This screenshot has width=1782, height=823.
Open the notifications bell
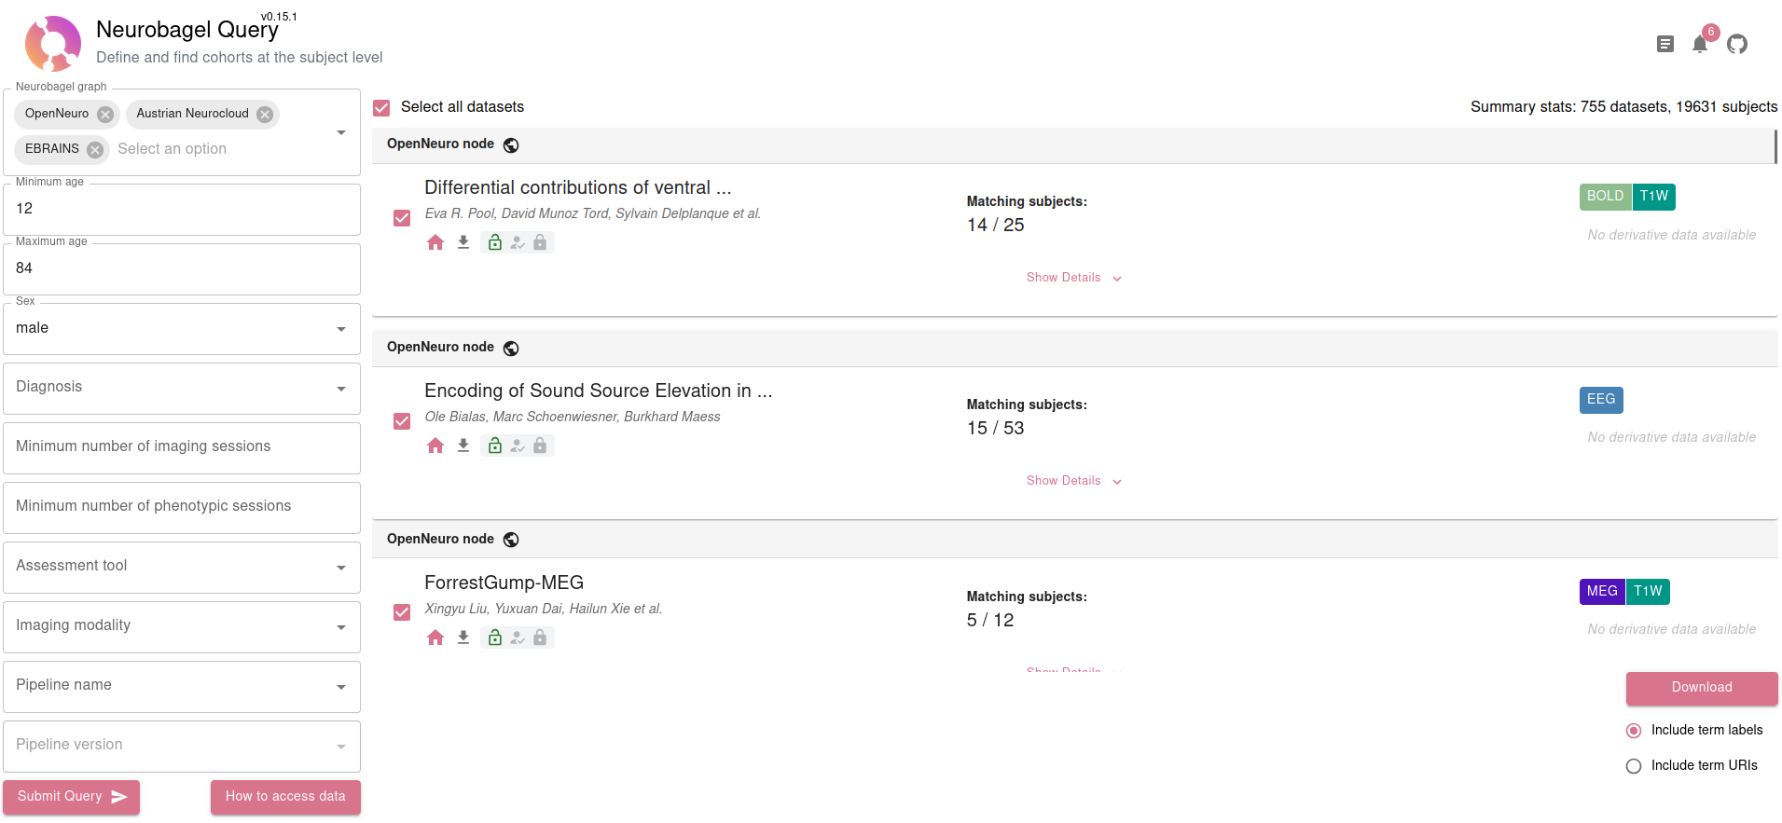1700,44
